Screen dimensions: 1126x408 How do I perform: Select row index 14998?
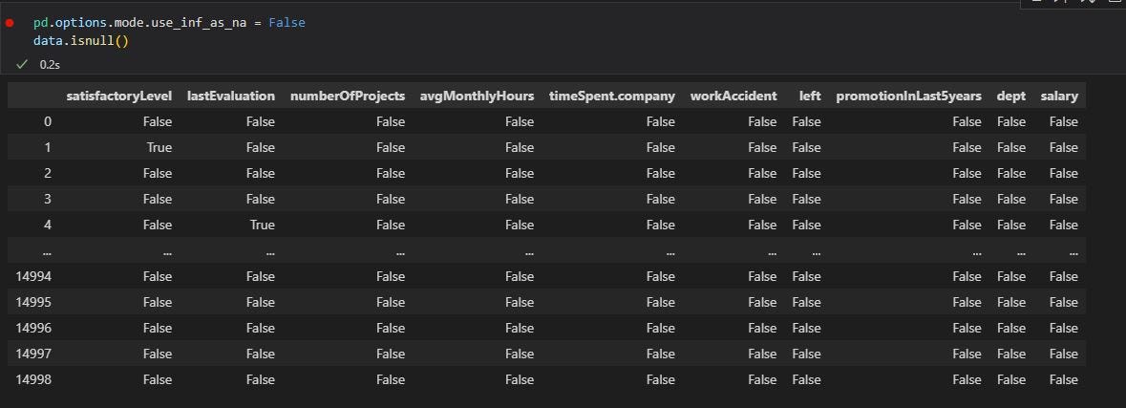tap(33, 380)
